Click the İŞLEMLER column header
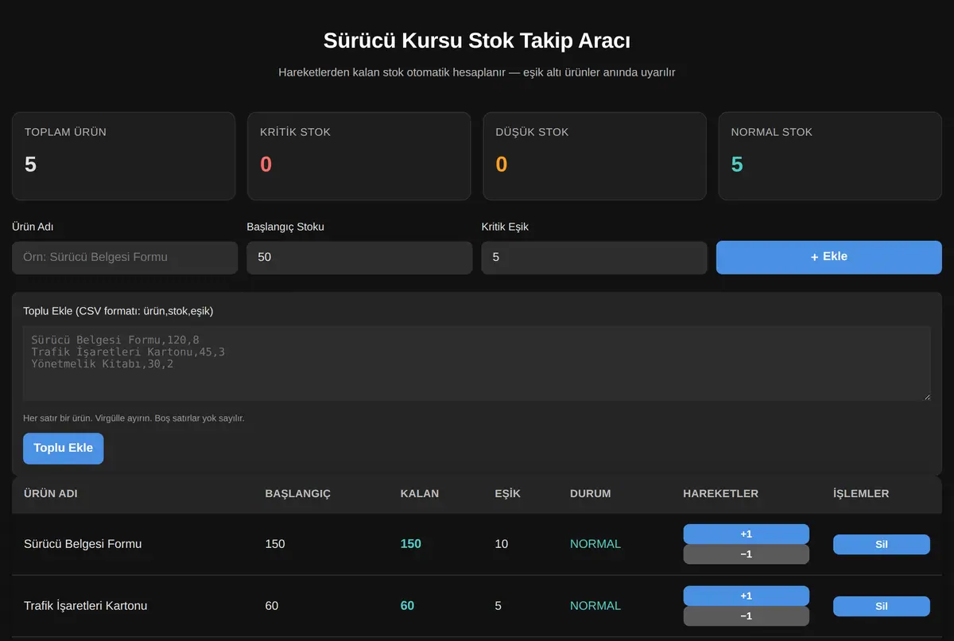This screenshot has height=641, width=954. tap(861, 494)
